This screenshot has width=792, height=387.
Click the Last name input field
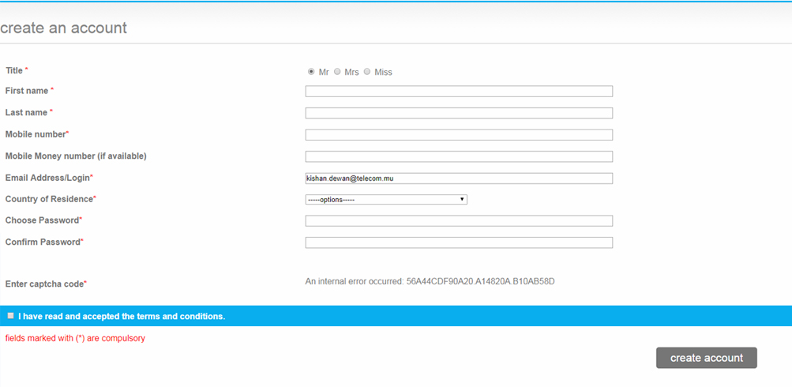click(459, 113)
